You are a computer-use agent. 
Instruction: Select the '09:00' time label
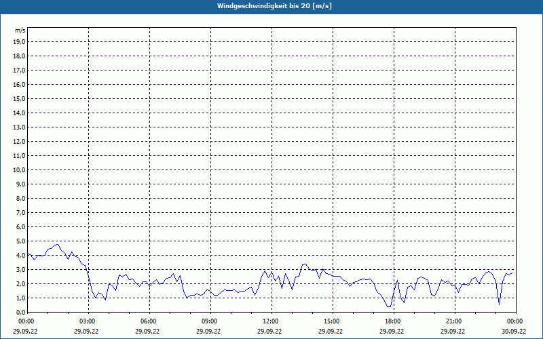[x=210, y=321]
